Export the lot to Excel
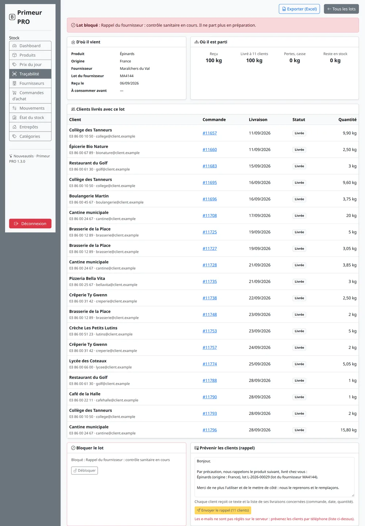This screenshot has height=526, width=365. [299, 9]
